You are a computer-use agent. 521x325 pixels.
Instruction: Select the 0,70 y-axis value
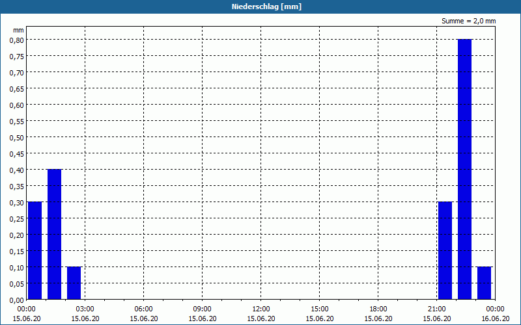coord(17,73)
